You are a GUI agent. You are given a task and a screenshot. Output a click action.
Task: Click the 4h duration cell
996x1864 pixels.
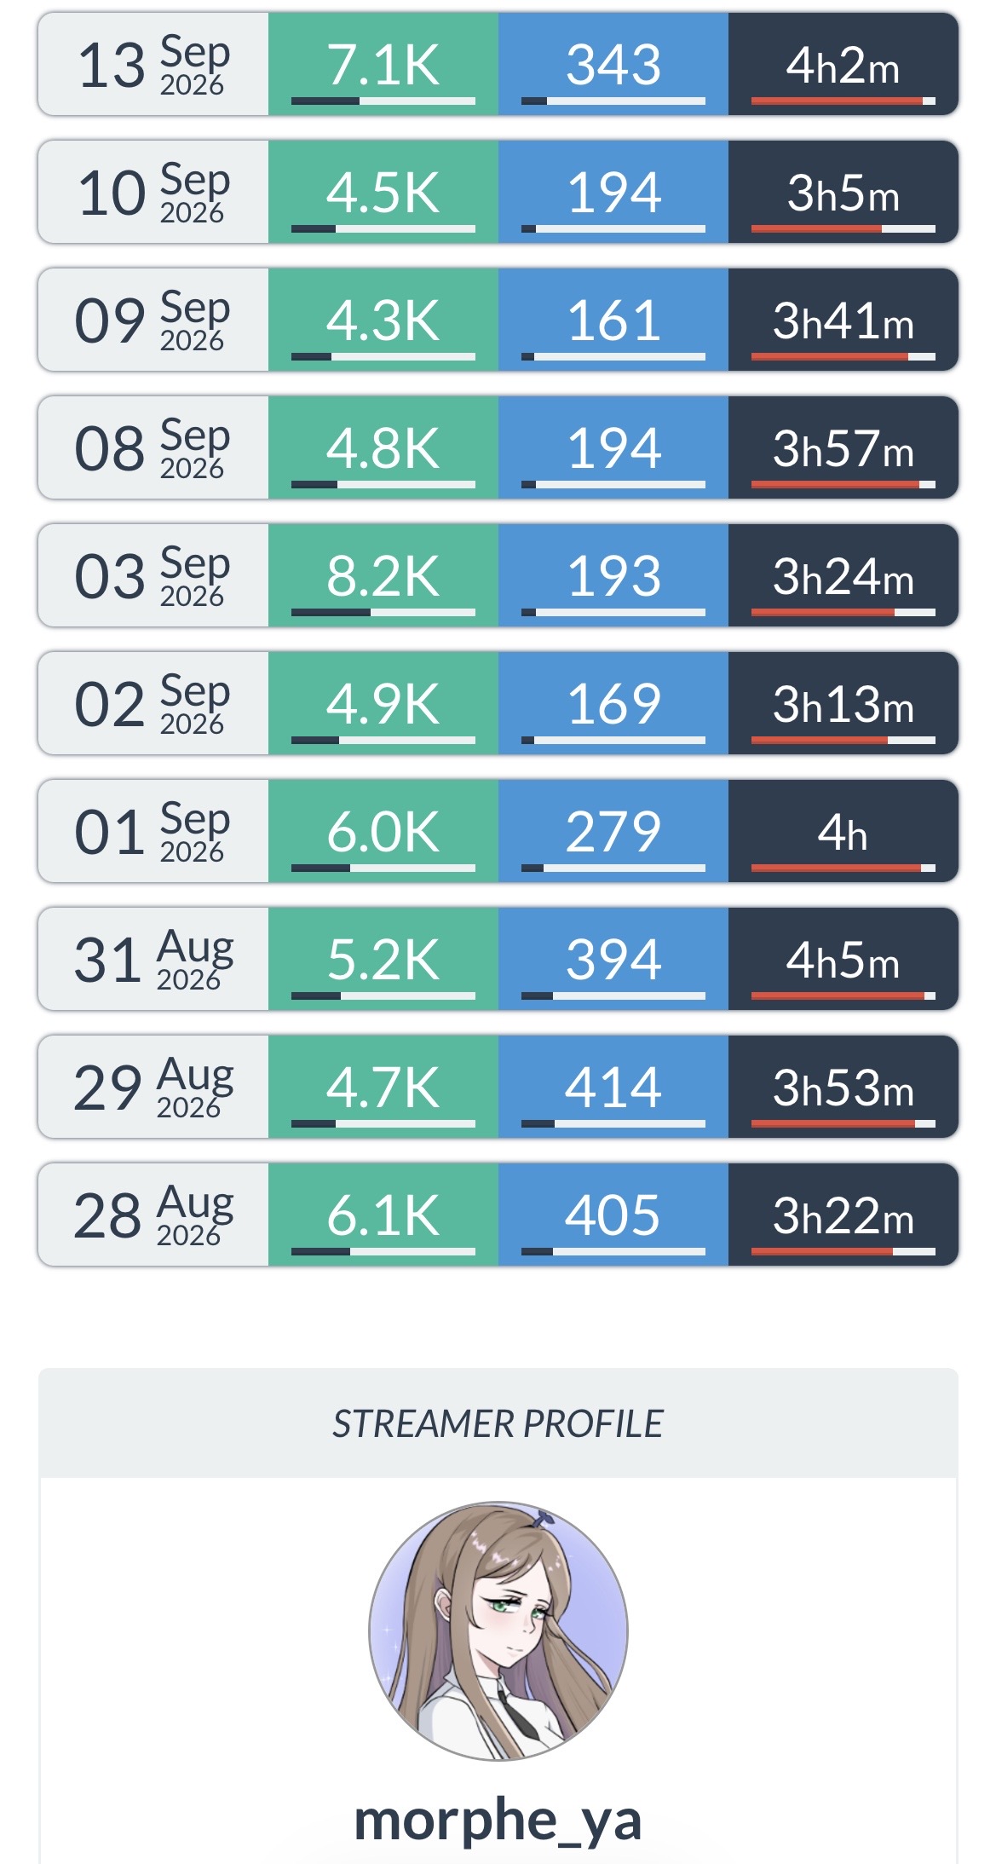pos(843,831)
